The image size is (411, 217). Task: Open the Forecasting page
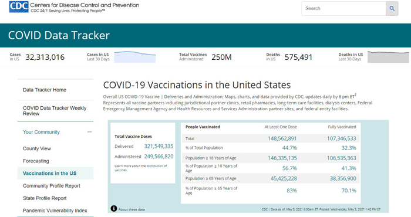[36, 161]
